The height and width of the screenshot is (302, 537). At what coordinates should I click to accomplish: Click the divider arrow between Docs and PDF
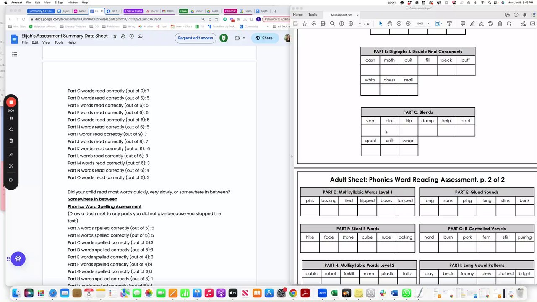click(292, 156)
